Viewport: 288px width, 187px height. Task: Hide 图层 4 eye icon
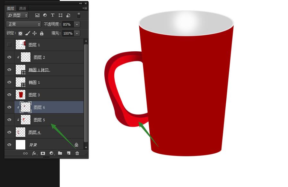point(9,132)
